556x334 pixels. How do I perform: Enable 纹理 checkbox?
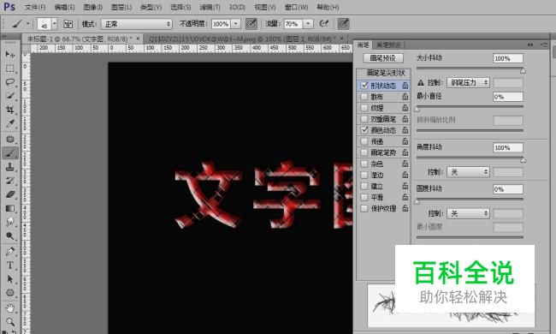364,108
